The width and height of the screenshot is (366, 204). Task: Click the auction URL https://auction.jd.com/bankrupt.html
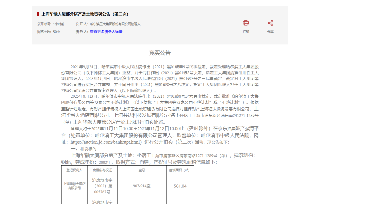click(x=105, y=142)
